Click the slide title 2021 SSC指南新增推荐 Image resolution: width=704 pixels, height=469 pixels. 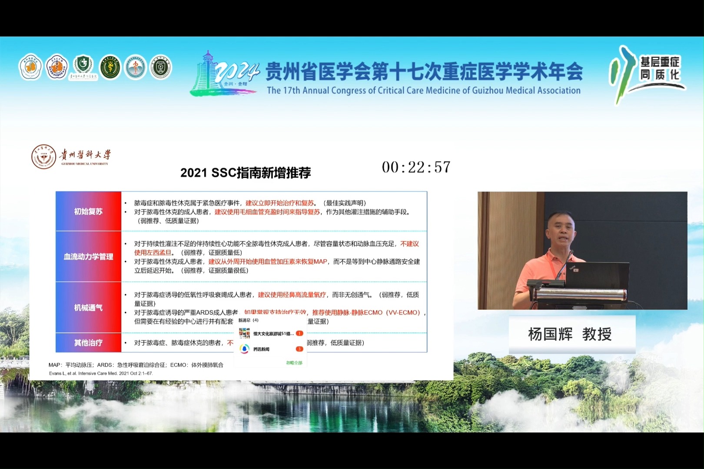coord(246,173)
